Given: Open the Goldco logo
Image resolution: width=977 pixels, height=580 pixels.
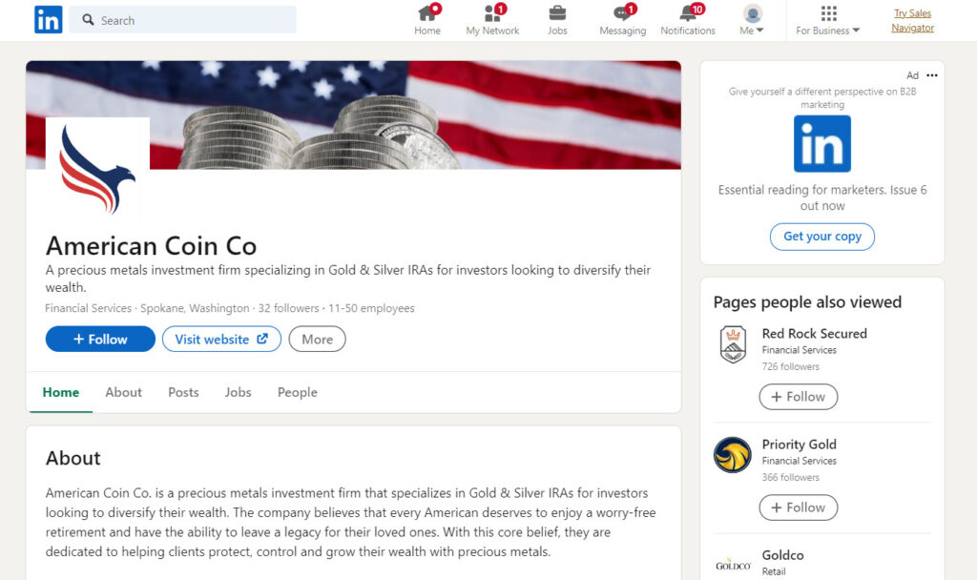Looking at the screenshot, I should pos(733,566).
